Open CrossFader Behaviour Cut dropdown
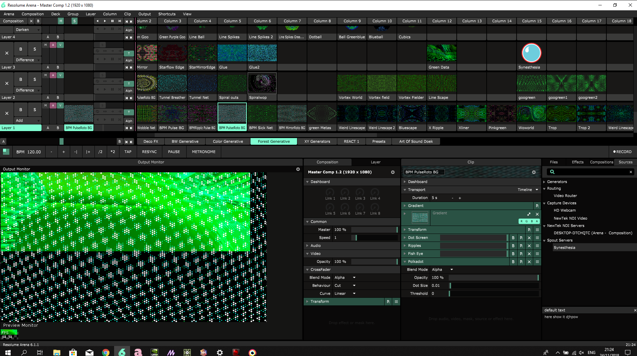This screenshot has width=637, height=356. [x=345, y=285]
